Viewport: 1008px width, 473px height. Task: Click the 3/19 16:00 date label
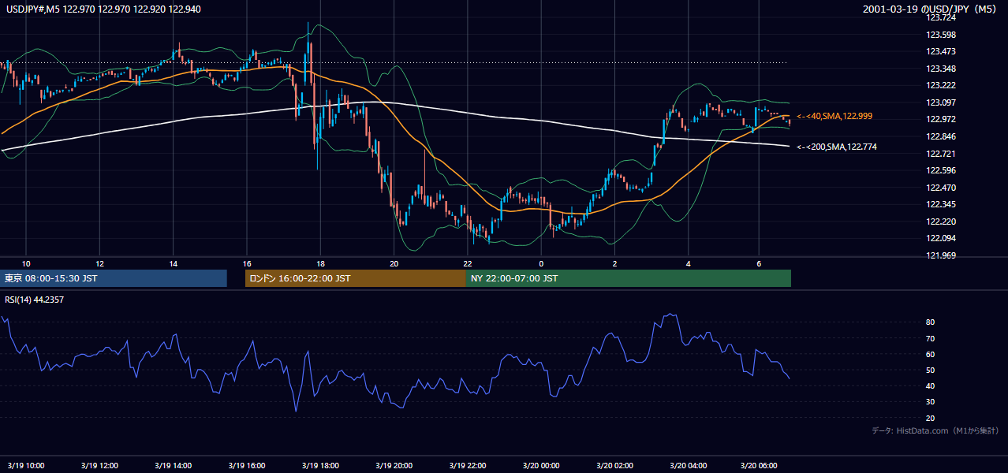coord(246,466)
